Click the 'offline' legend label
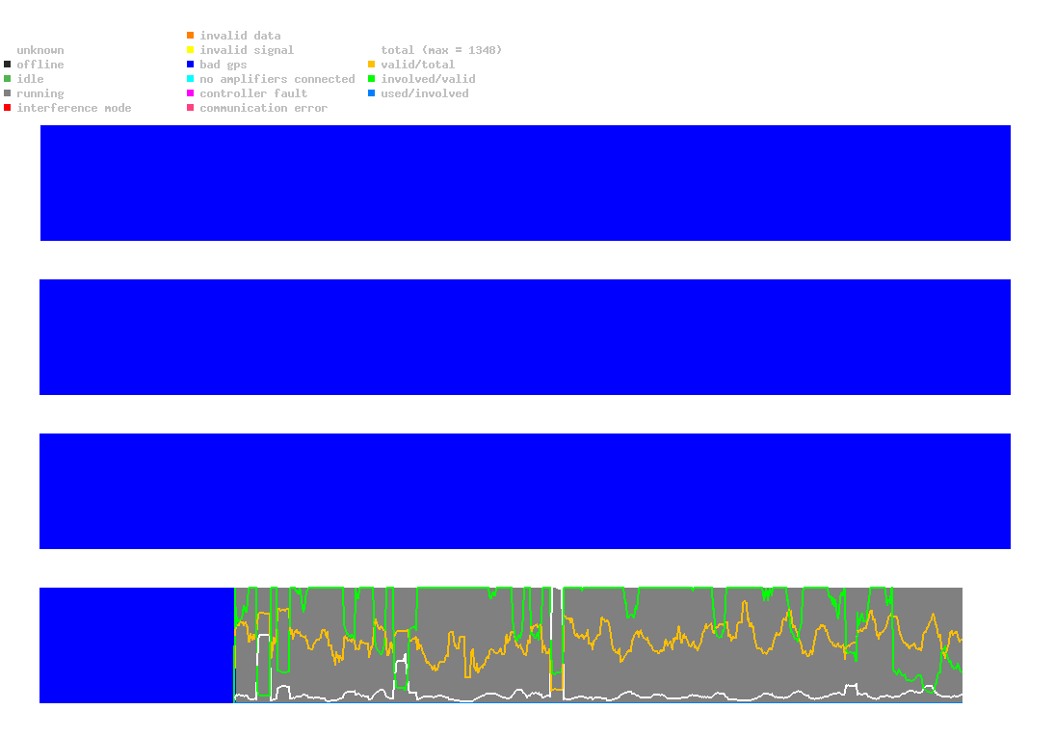Viewport: 1055px width, 736px height. [40, 65]
